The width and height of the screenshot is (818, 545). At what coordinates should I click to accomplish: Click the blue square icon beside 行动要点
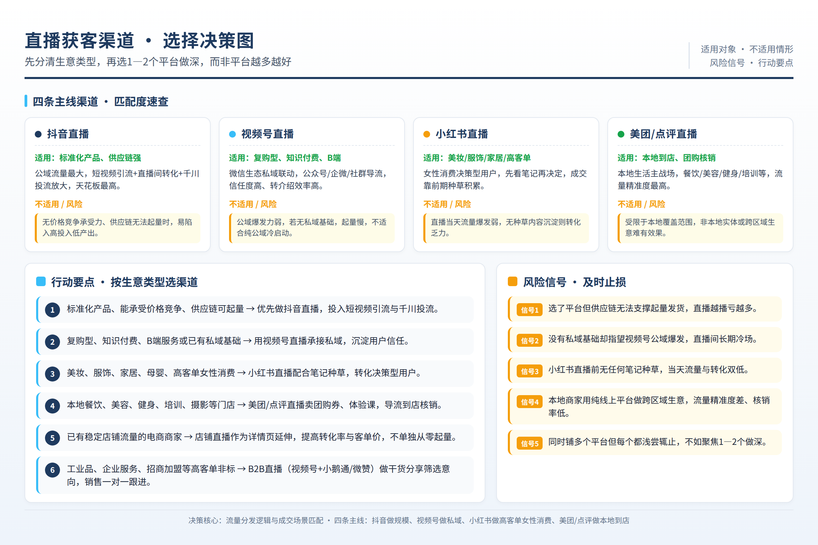click(x=41, y=282)
